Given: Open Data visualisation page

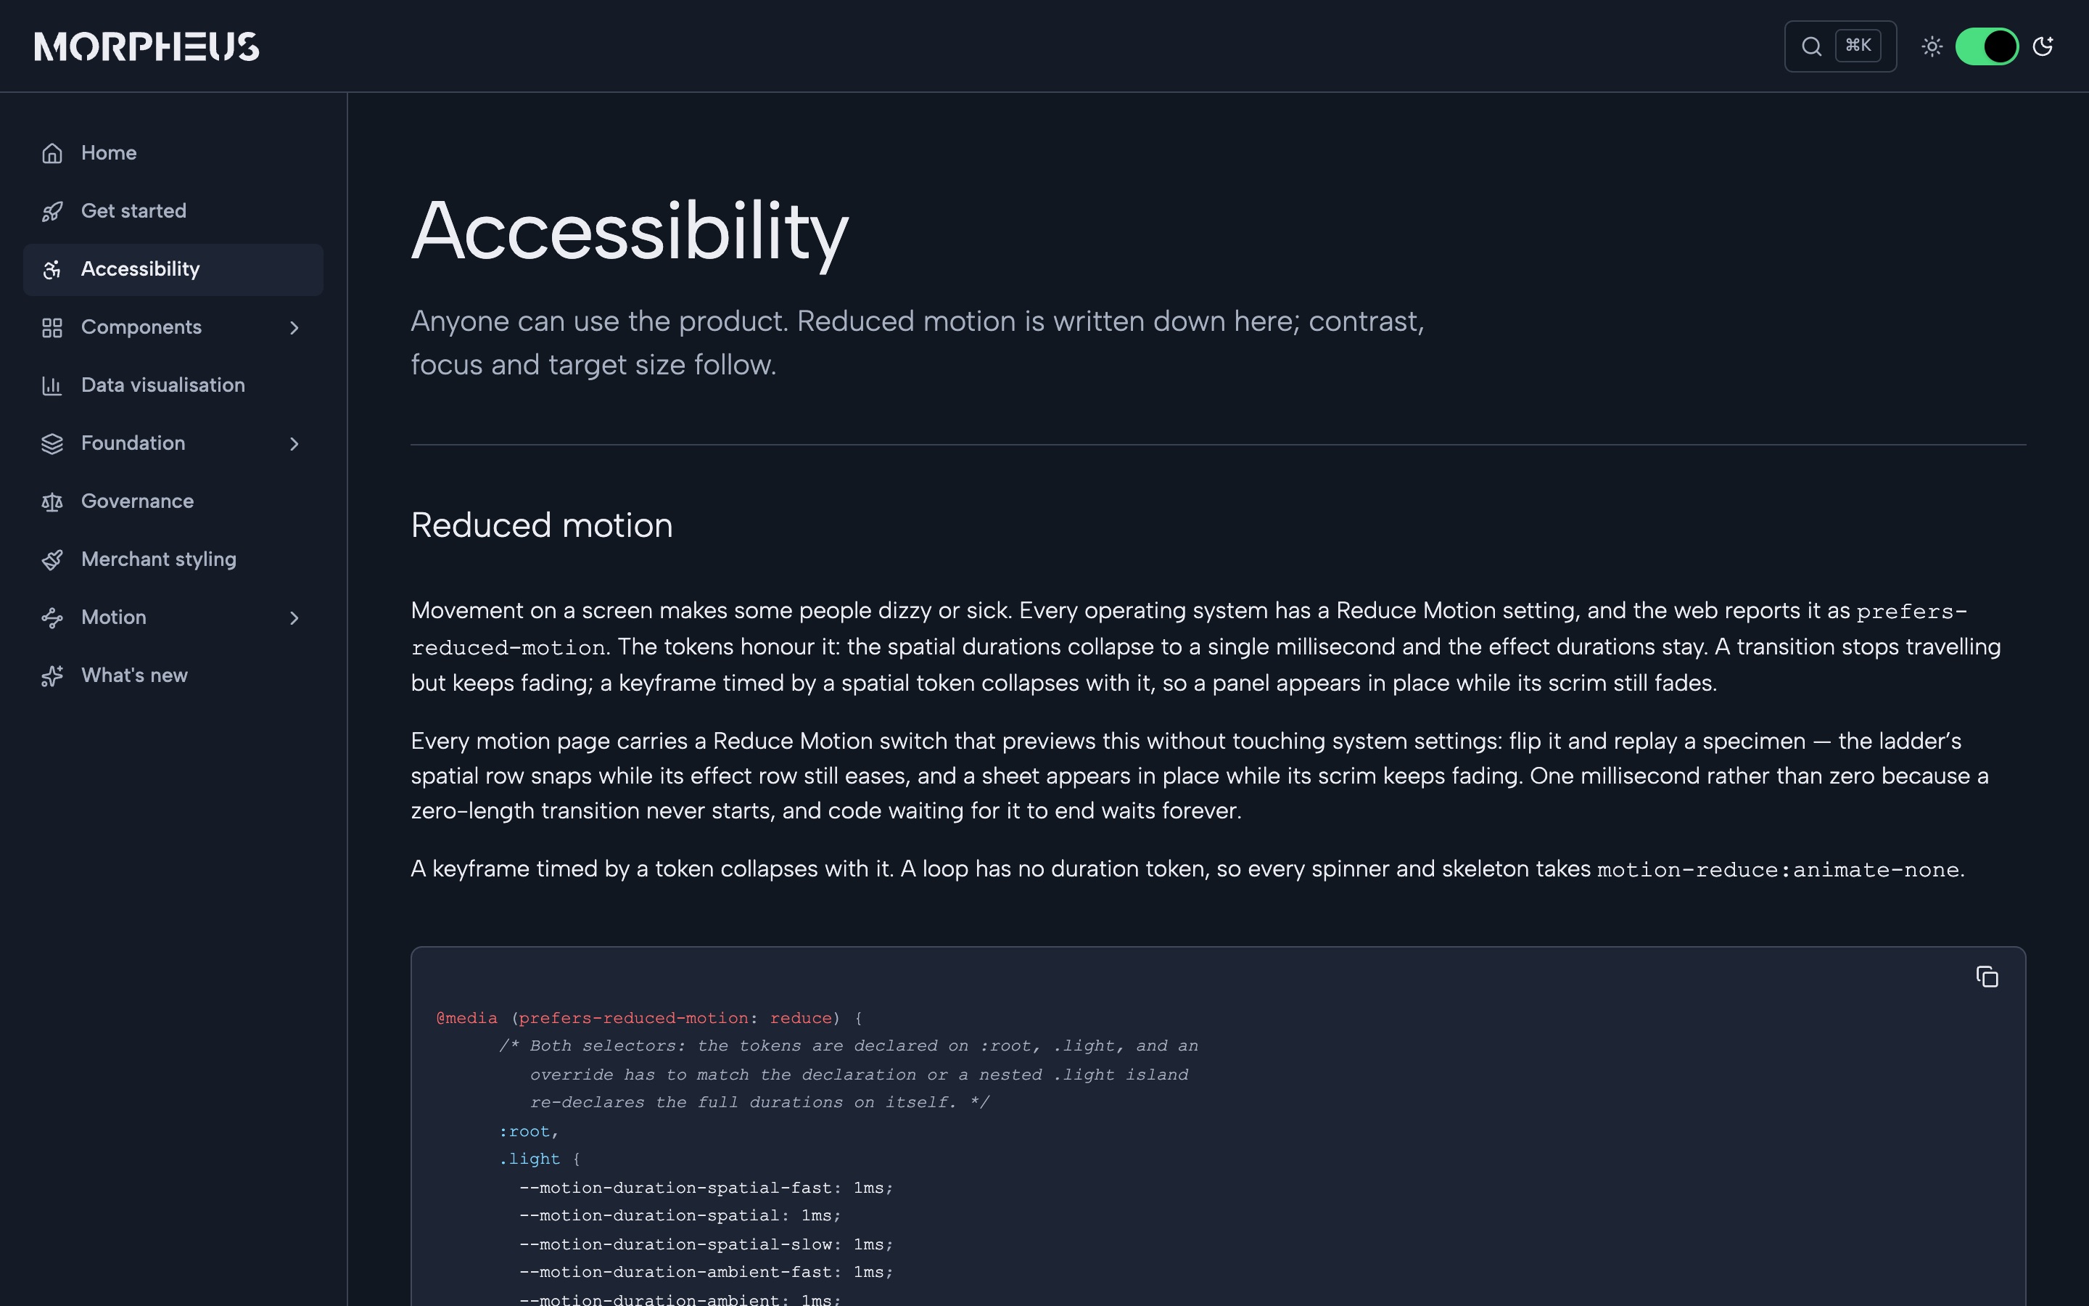Looking at the screenshot, I should tap(163, 385).
